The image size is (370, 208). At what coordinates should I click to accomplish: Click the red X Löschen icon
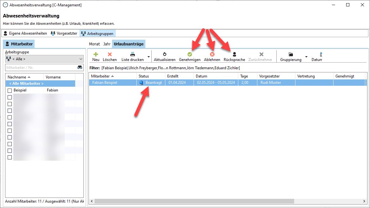coord(110,54)
